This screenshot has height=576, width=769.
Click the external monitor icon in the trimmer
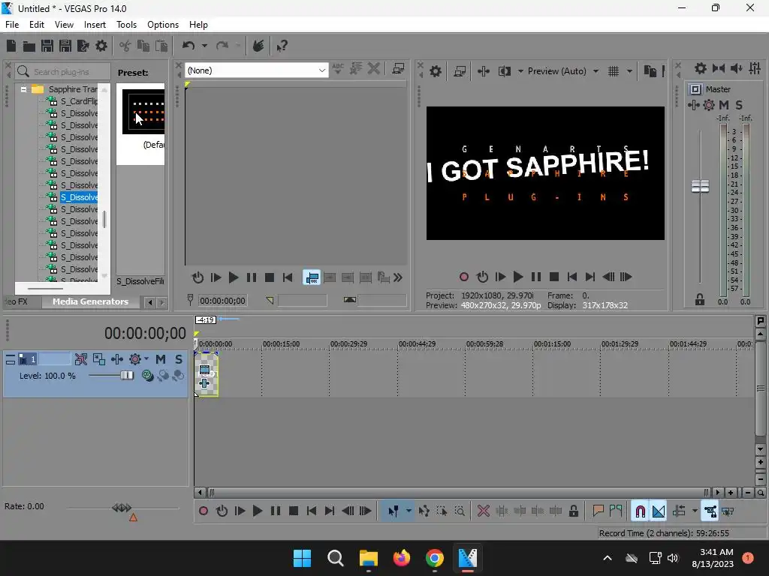pos(398,70)
